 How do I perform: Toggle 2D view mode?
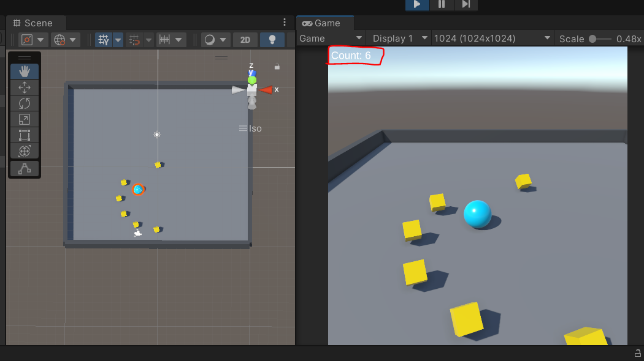[x=245, y=40]
